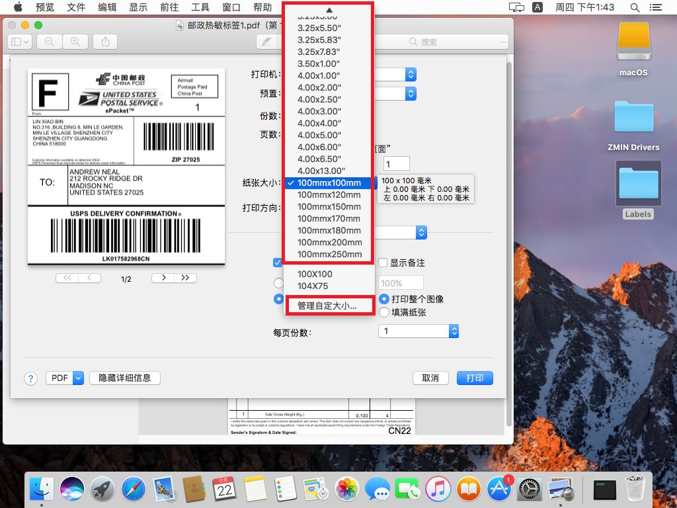This screenshot has height=508, width=677.
Task: Select 管理自定大小... menu entry
Action: 329,306
